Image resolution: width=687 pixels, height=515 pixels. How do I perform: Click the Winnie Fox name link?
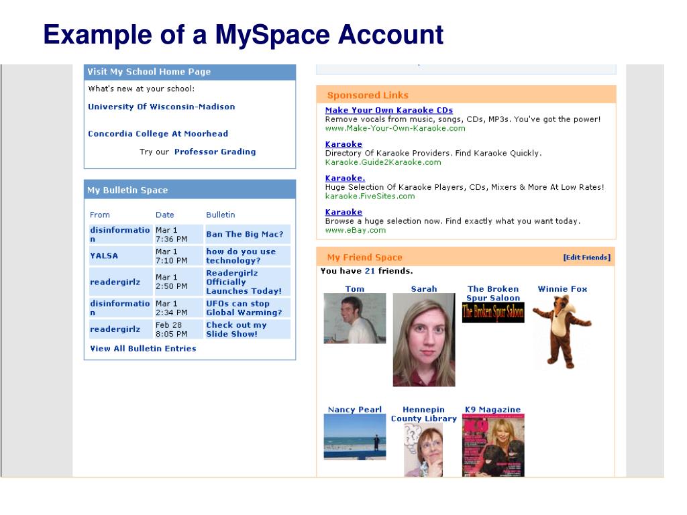(x=562, y=289)
